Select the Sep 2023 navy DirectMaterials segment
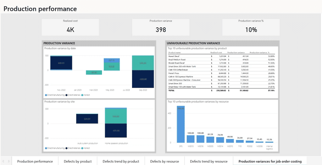 (143, 79)
